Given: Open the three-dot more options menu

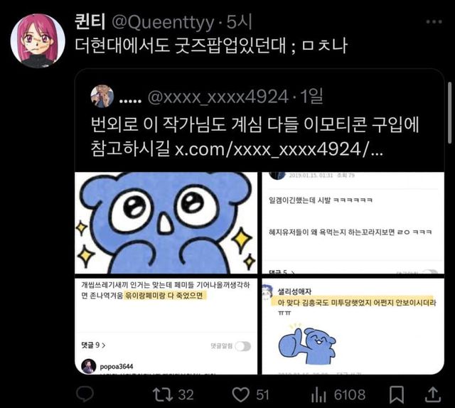Looking at the screenshot, I should 434,22.
